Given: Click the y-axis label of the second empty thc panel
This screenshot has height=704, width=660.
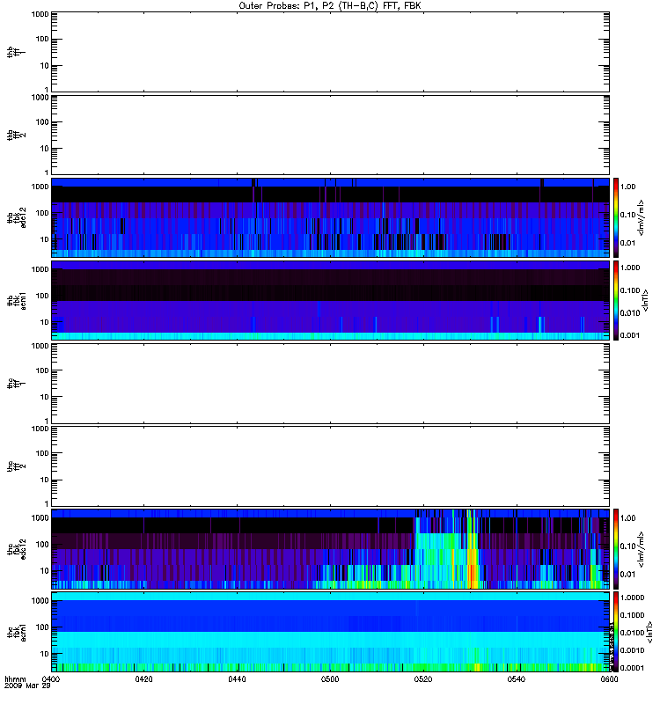Looking at the screenshot, I should (x=17, y=466).
